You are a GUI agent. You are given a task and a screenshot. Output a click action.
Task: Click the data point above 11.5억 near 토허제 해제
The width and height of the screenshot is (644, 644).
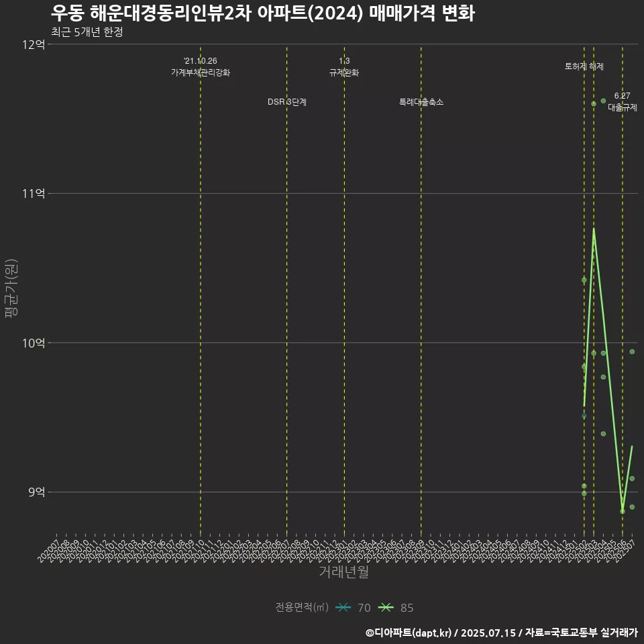(x=594, y=104)
